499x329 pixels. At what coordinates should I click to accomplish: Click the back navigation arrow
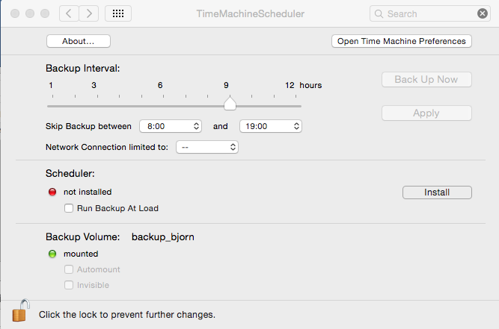[69, 13]
